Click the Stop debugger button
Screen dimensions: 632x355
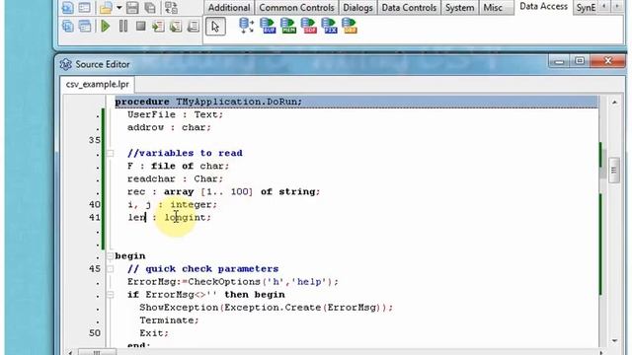pyautogui.click(x=140, y=27)
